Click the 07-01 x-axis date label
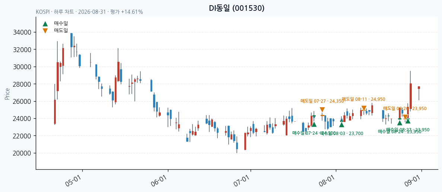The width and height of the screenshot is (442, 192). click(242, 181)
